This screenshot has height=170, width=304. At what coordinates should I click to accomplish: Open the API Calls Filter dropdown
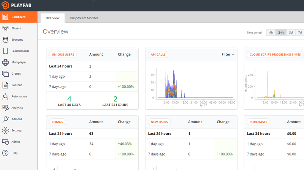pos(228,54)
